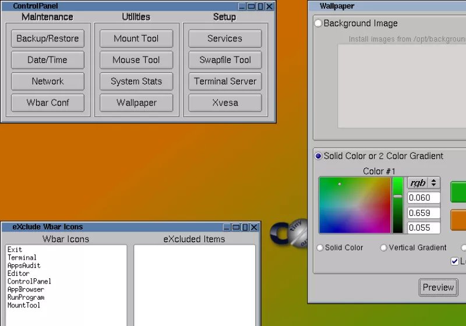This screenshot has height=326, width=466.
Task: Select Terminal in the Wbar Icons list
Action: point(22,257)
